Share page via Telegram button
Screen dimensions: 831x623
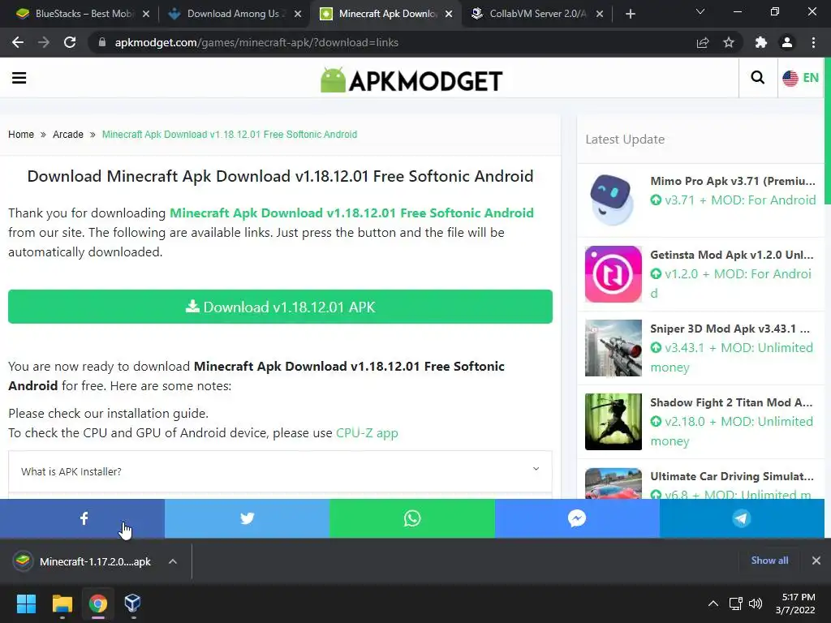(742, 518)
